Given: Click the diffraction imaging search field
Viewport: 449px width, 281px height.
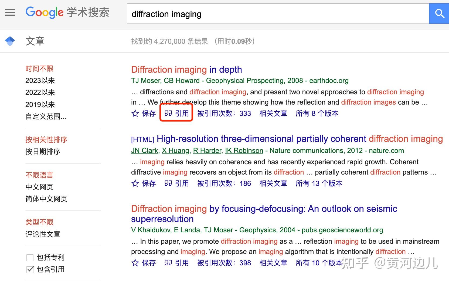Looking at the screenshot, I should tap(278, 14).
